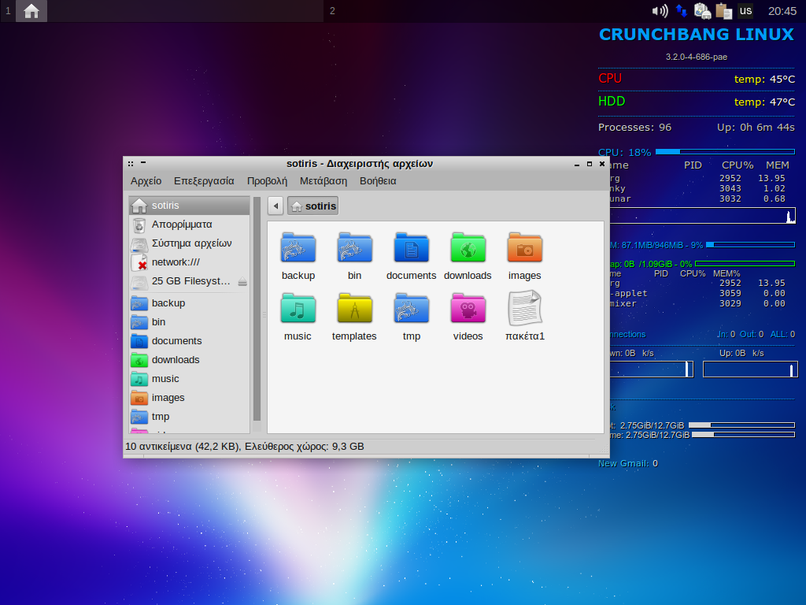Open the Μετάβαση menu
Viewport: 806px width, 605px height.
point(324,181)
